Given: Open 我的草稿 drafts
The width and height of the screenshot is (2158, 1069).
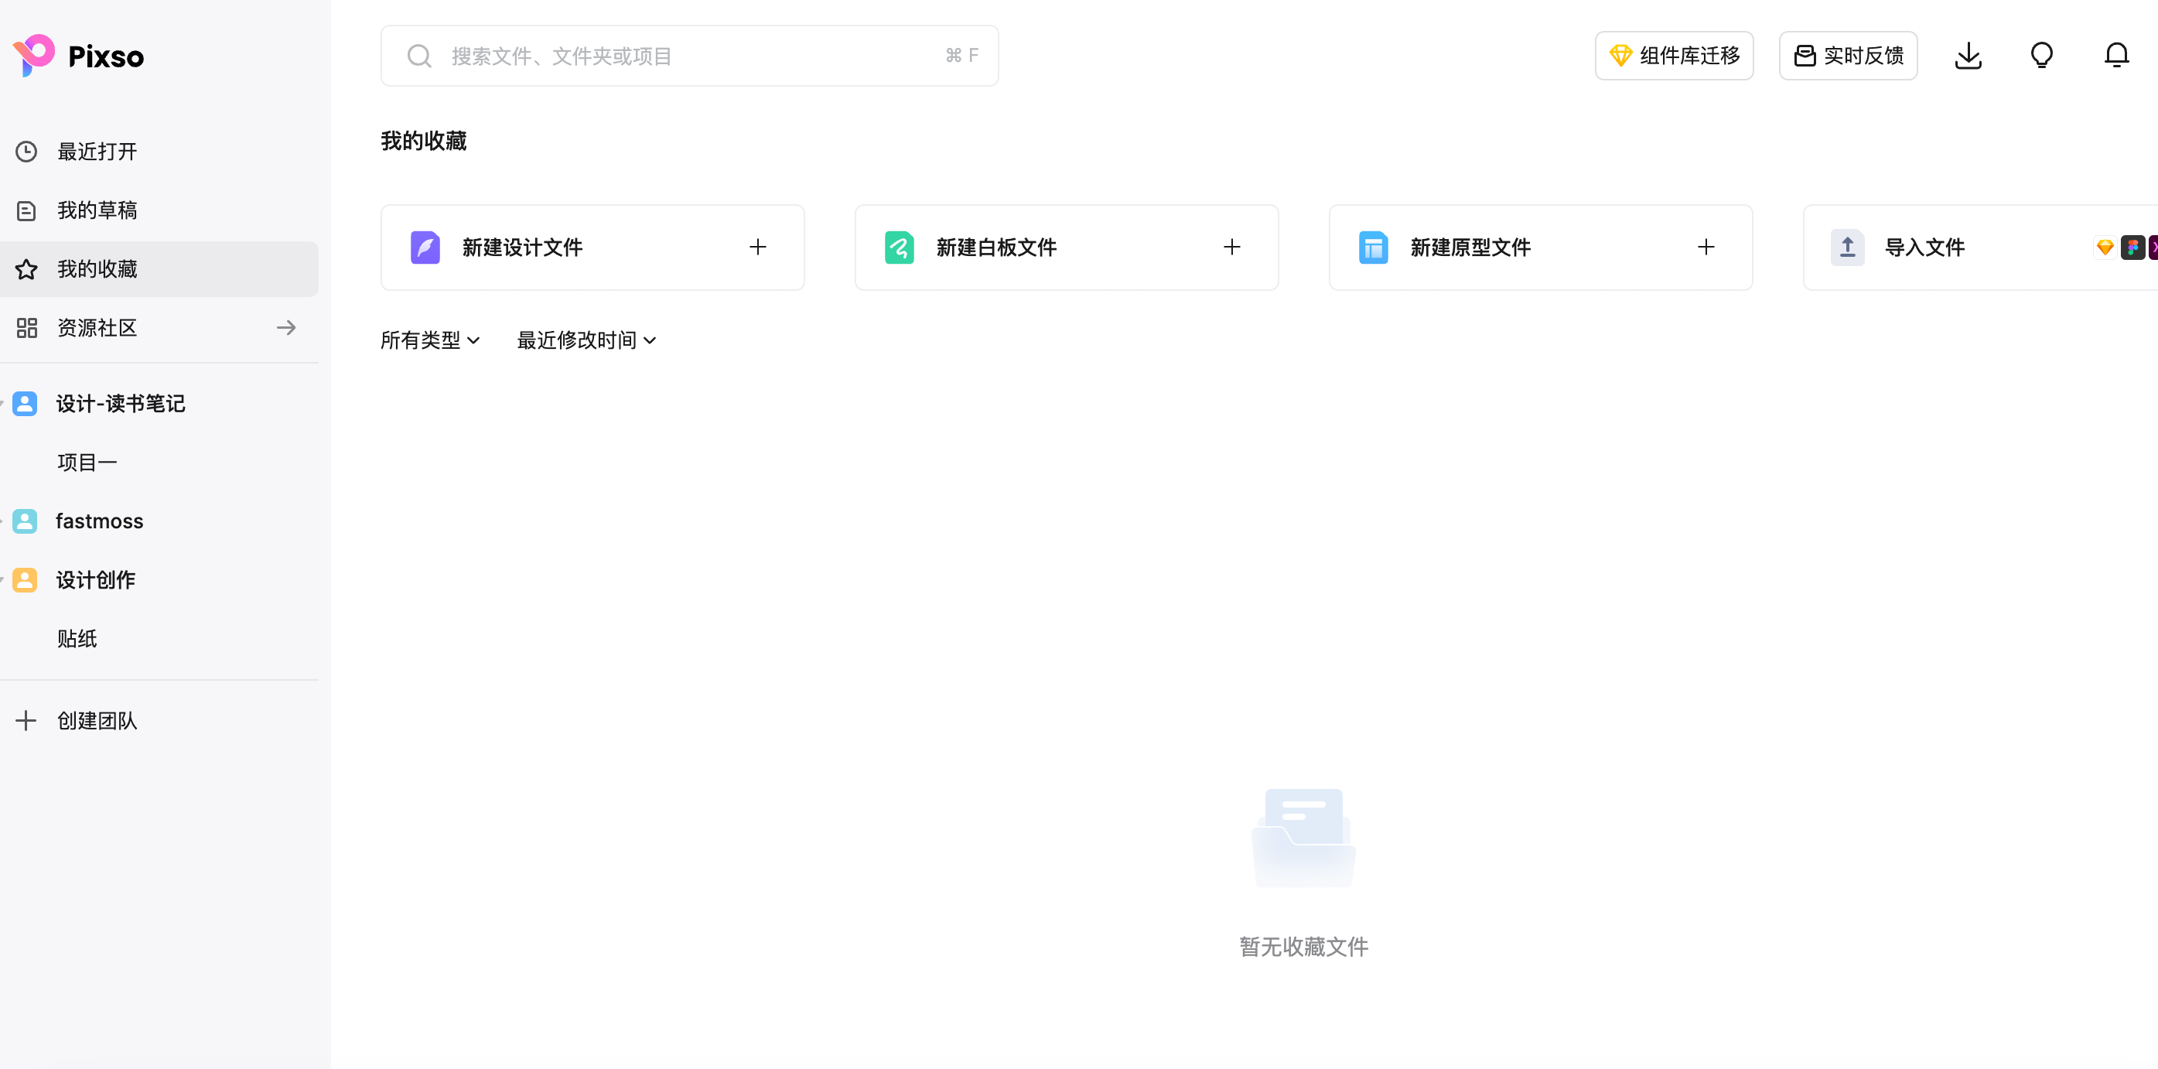Looking at the screenshot, I should [159, 210].
